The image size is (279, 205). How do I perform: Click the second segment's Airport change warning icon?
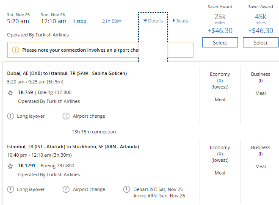point(66,189)
